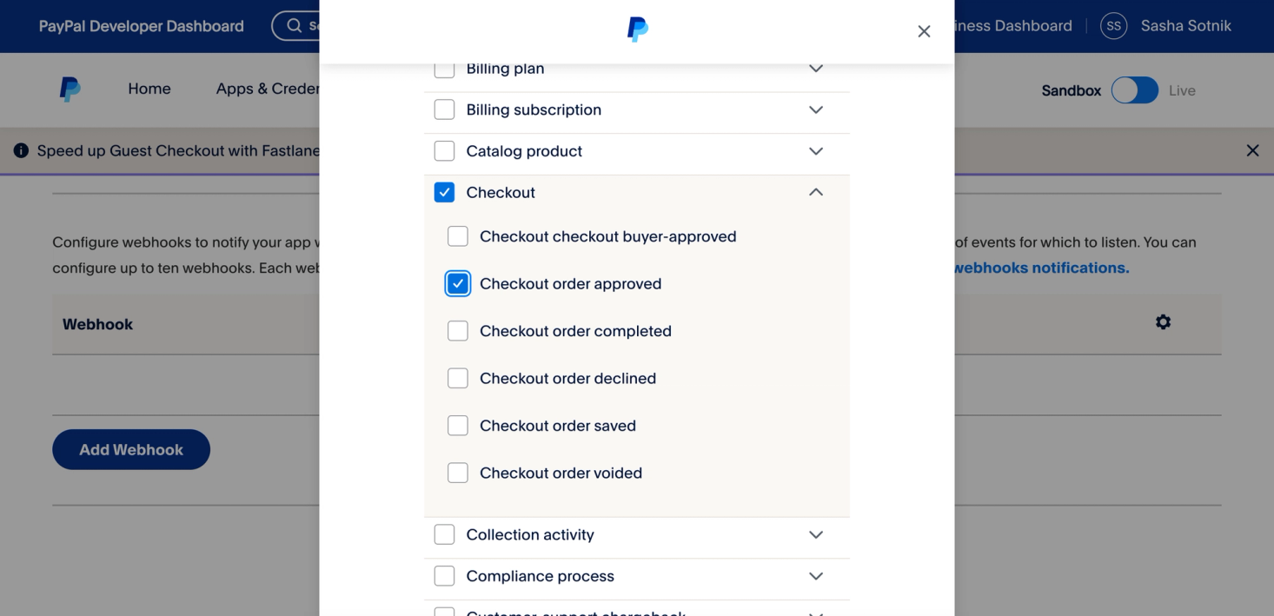Dismiss the Fastlane banner with X

pos(1252,150)
